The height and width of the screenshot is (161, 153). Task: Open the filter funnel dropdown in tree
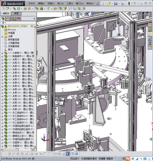coord(4,23)
